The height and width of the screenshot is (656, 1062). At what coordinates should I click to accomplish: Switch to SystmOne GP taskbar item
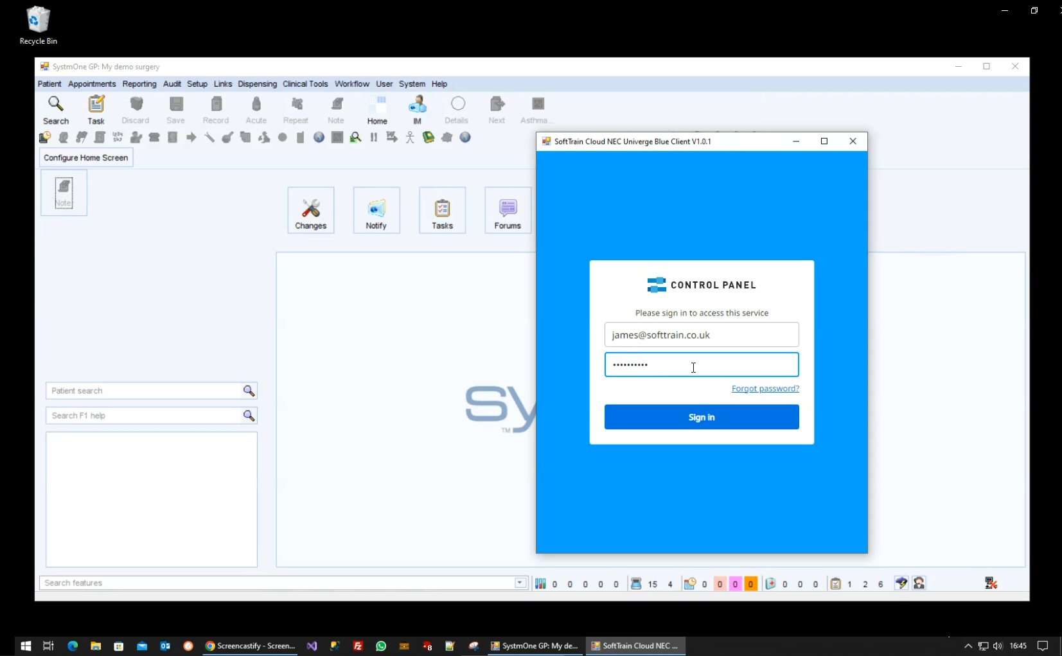(x=535, y=646)
